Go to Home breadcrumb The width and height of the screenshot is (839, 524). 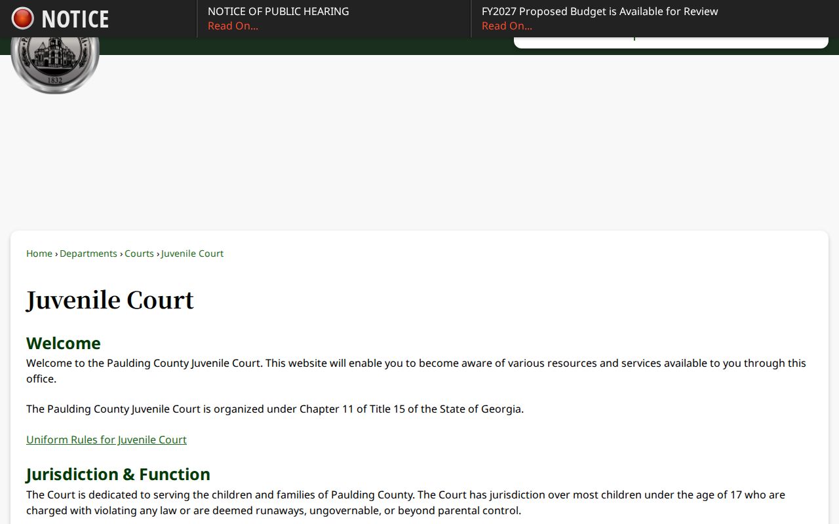(39, 253)
